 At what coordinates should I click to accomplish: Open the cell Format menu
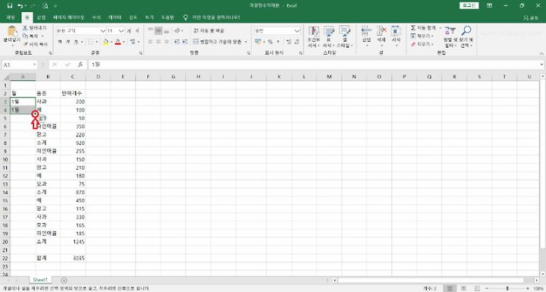point(396,36)
